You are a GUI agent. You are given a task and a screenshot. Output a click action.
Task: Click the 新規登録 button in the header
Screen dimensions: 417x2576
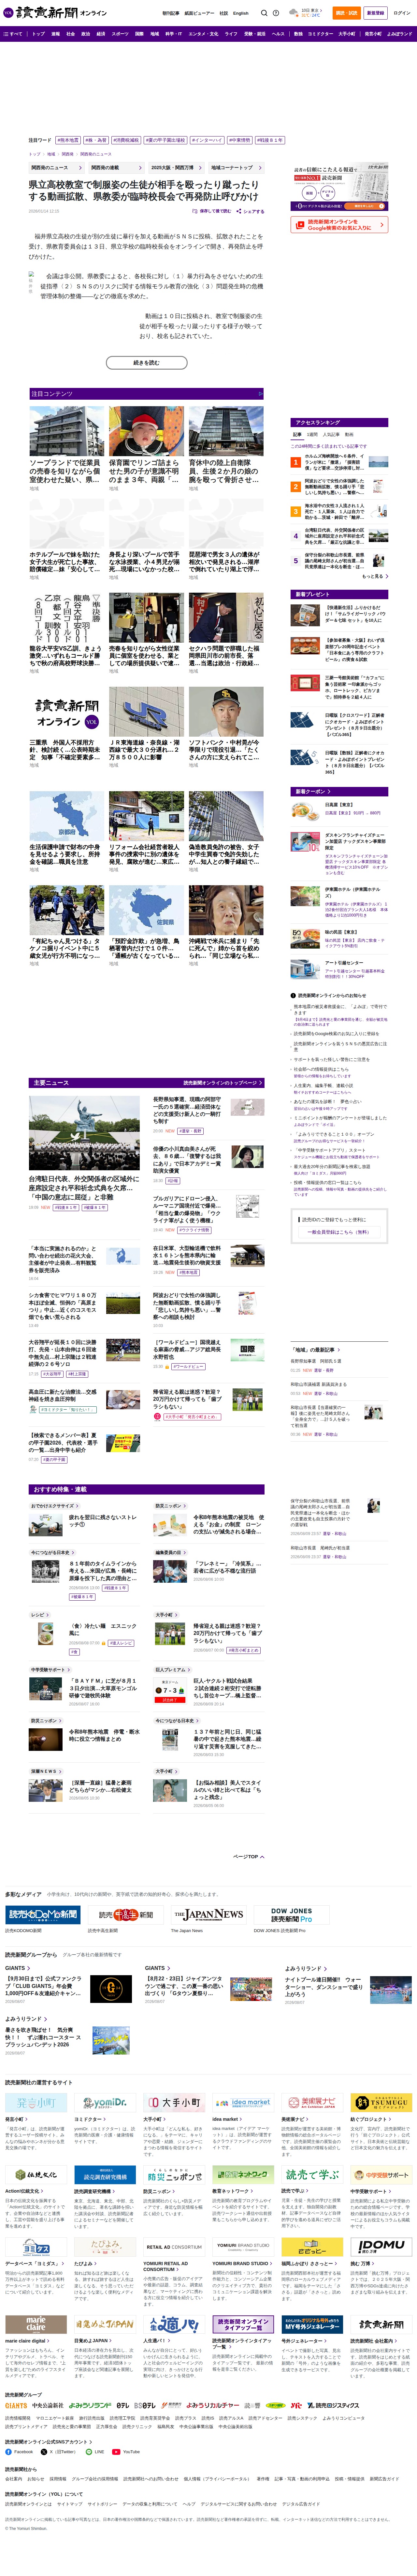point(375,13)
